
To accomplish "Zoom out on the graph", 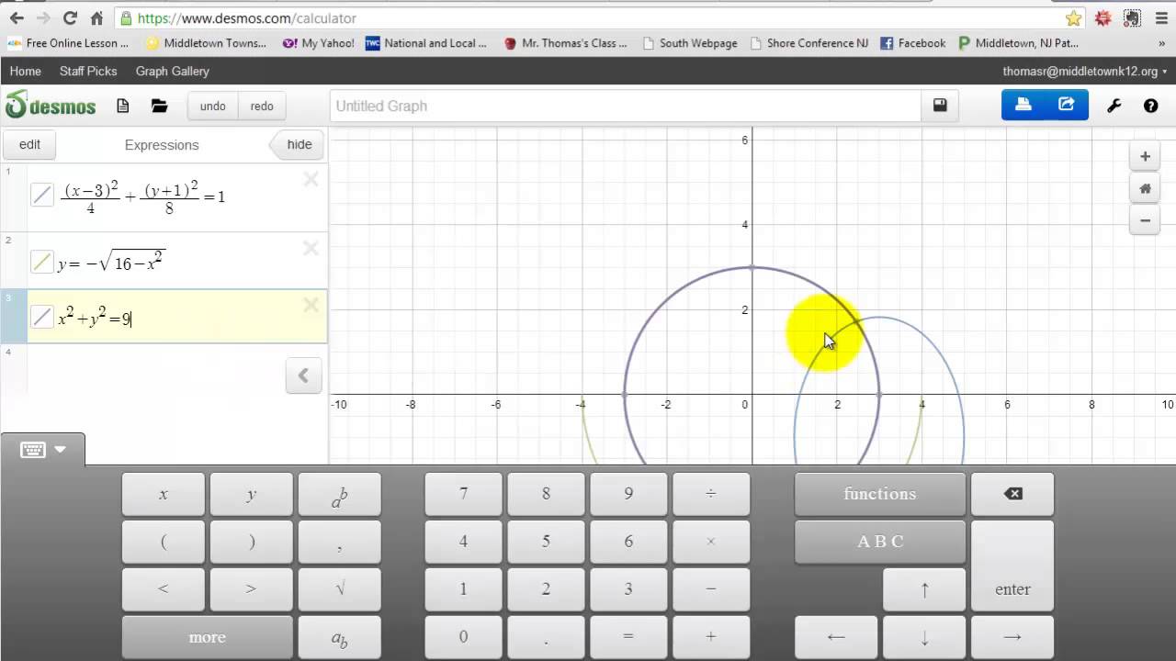I will coord(1145,220).
